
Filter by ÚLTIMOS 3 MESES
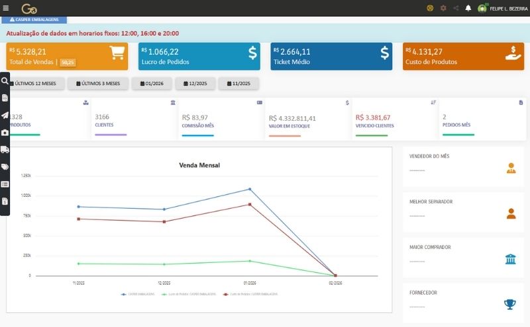(x=99, y=83)
